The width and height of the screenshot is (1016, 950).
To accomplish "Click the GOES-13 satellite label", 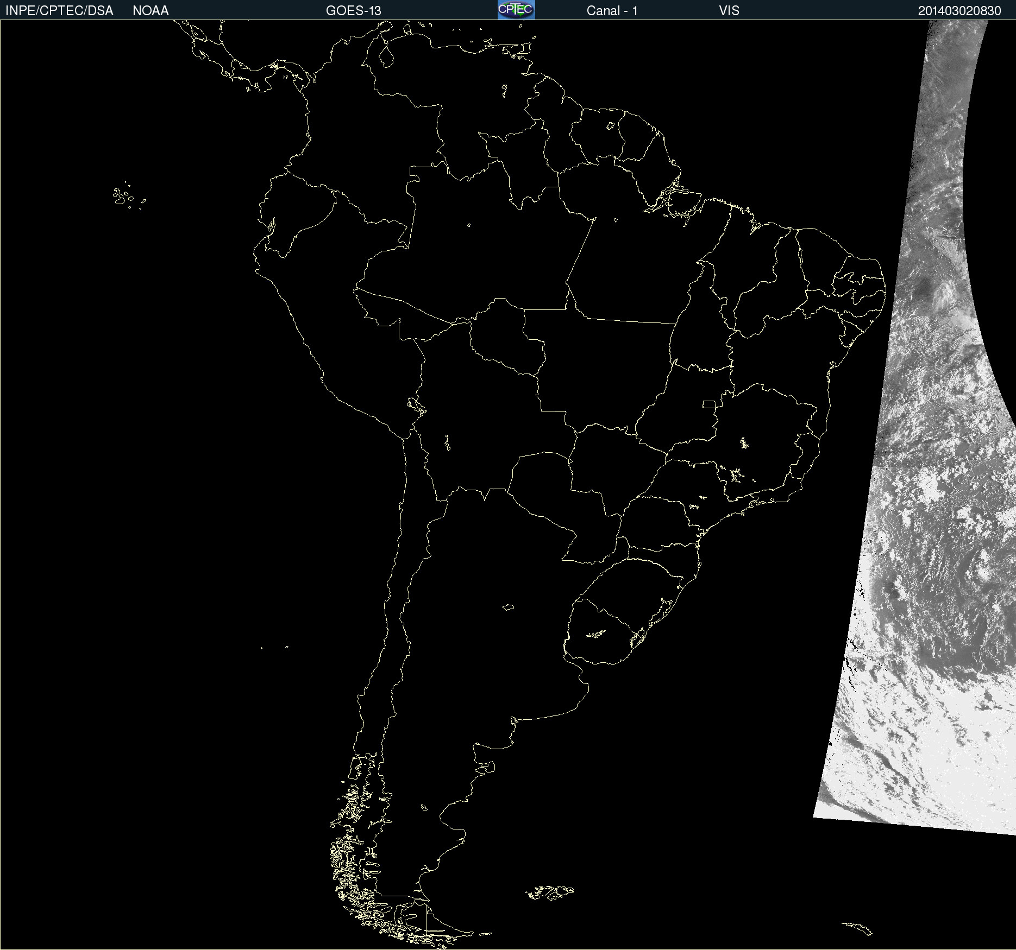I will [353, 11].
